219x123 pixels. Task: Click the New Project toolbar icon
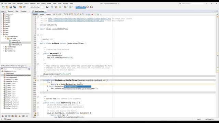[7, 7]
